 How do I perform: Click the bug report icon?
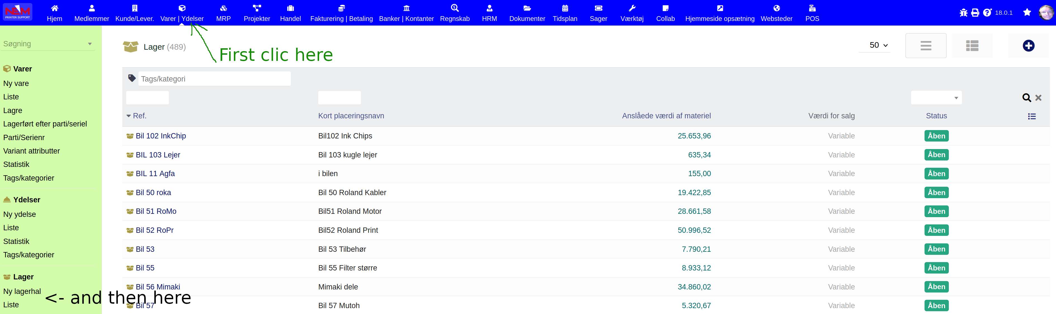point(963,13)
